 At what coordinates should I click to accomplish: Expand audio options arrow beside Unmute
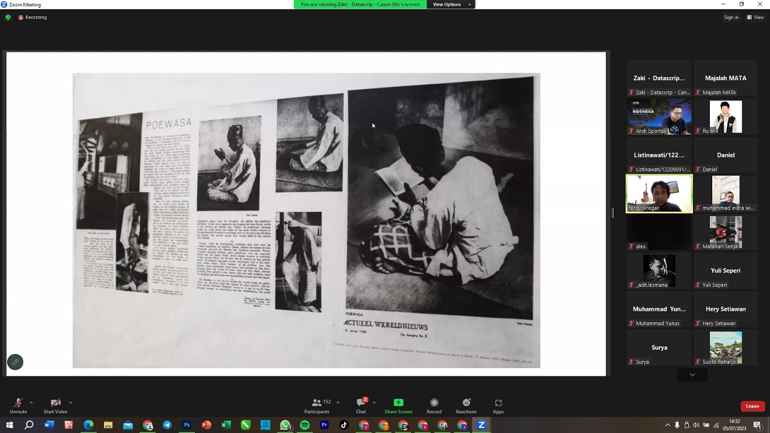point(31,402)
